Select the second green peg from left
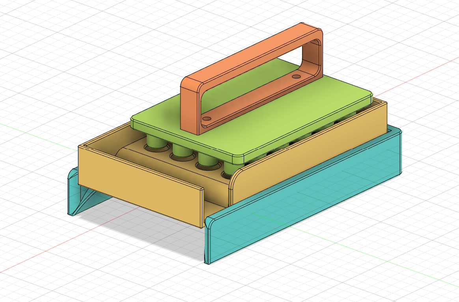459x302 pixels. pos(182,151)
